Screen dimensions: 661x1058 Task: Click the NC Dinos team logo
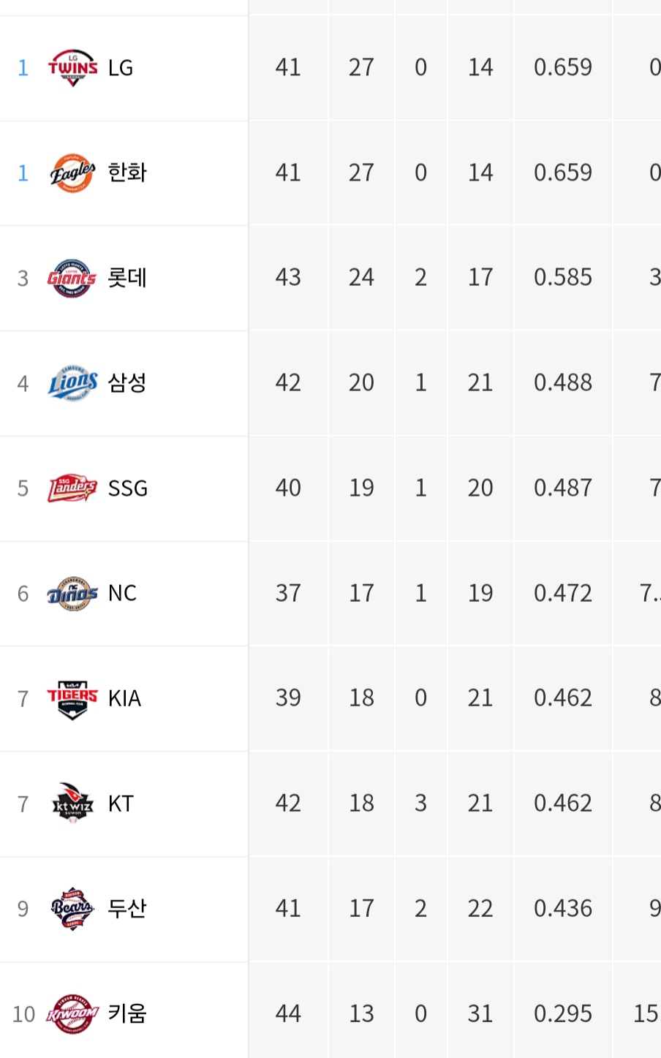click(x=72, y=594)
